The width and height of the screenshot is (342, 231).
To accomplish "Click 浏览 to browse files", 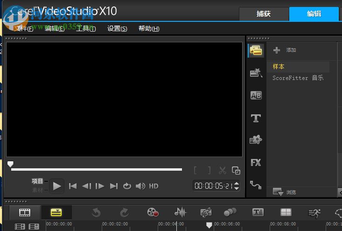I will (285, 192).
